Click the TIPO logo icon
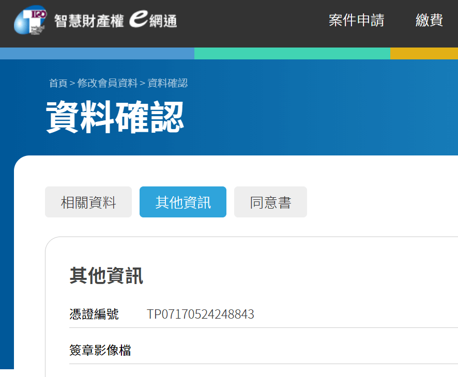Image resolution: width=458 pixels, height=377 pixels. pyautogui.click(x=30, y=20)
